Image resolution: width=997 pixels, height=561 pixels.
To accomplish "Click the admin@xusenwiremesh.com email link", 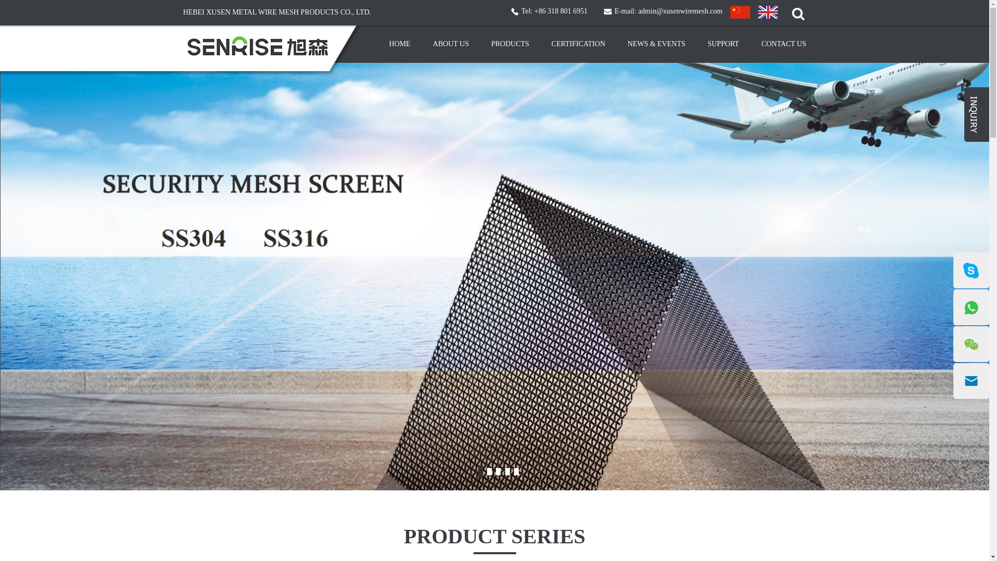I will (680, 11).
